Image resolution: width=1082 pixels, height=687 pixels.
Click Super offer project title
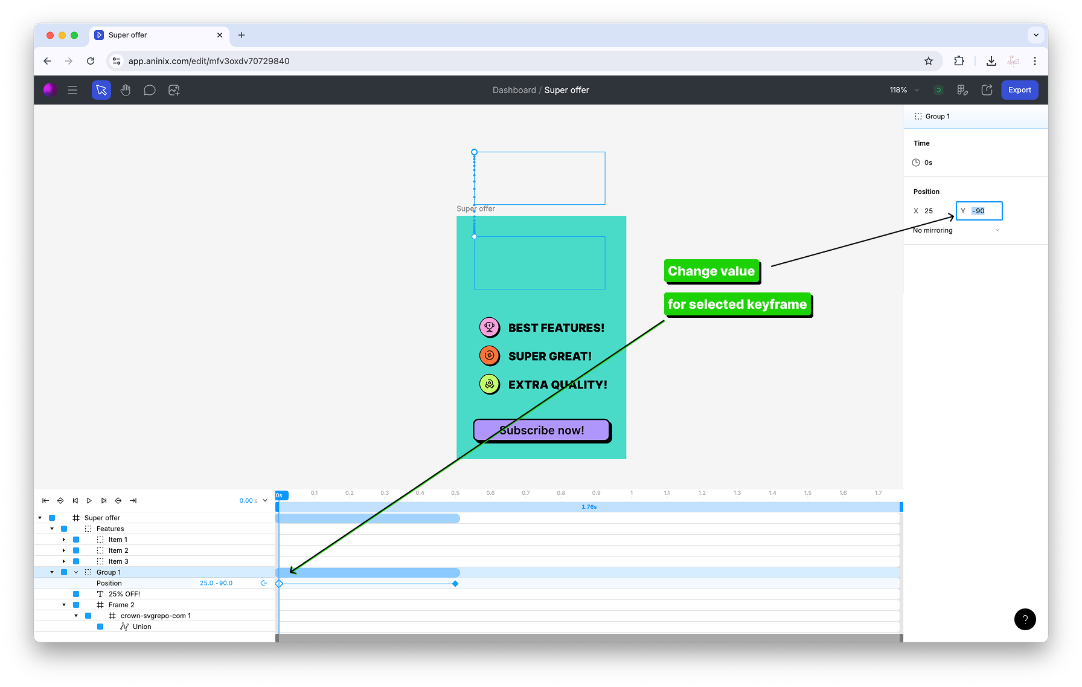pos(566,90)
